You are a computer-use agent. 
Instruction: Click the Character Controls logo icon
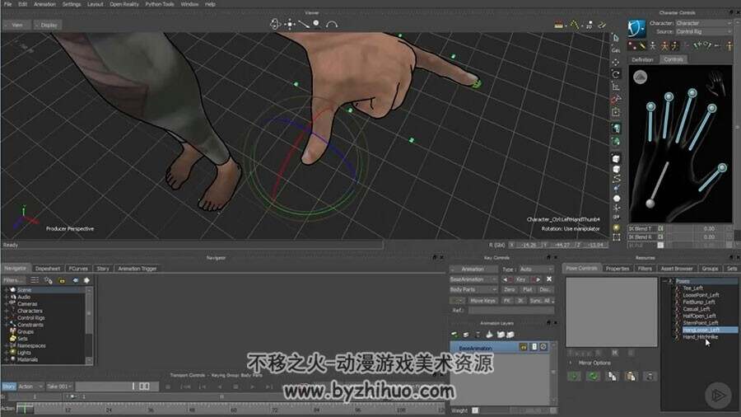(636, 28)
